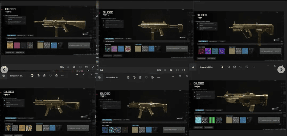Screen dimensions: 287x136
Task: Open the See more menu in Rival-9 window
Action: (x=158, y=78)
